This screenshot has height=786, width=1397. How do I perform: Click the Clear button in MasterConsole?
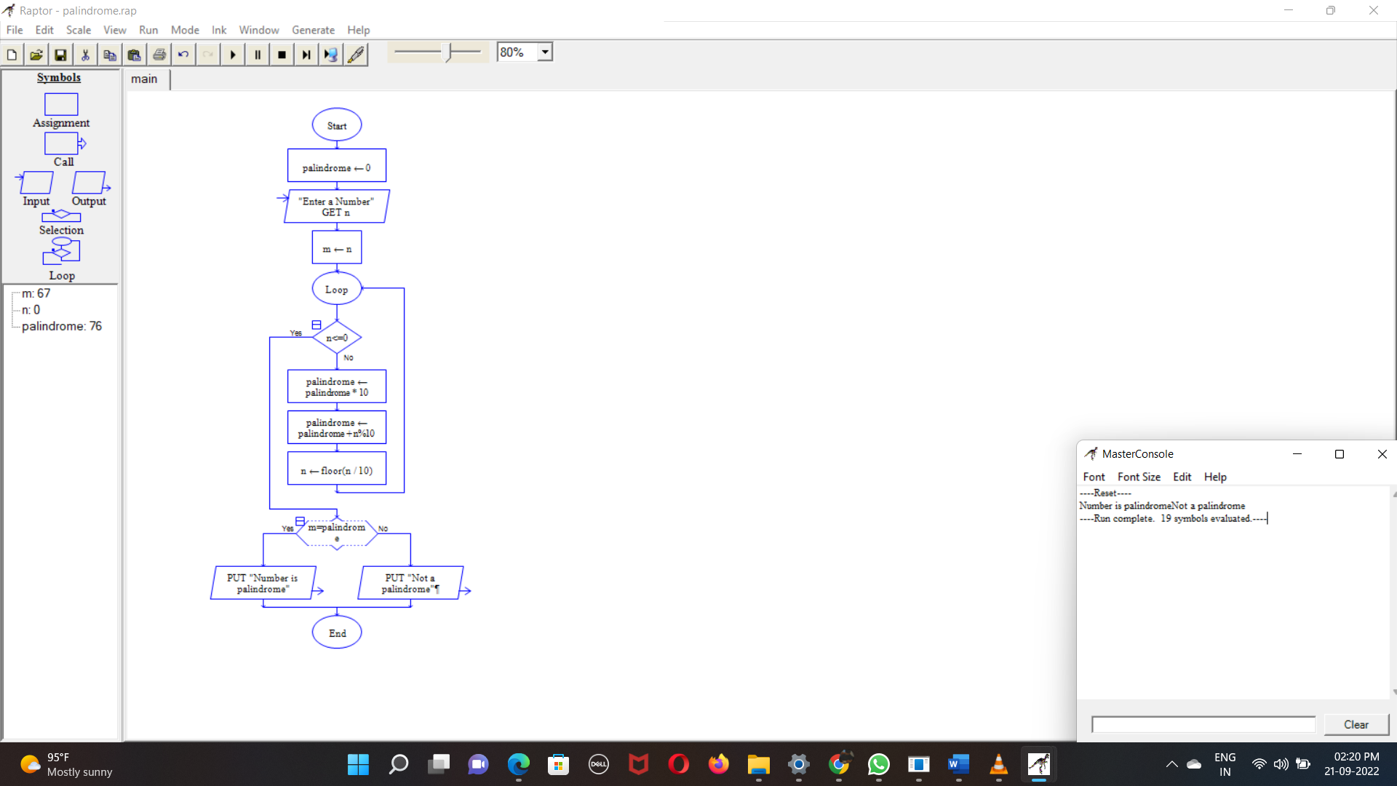pyautogui.click(x=1356, y=724)
